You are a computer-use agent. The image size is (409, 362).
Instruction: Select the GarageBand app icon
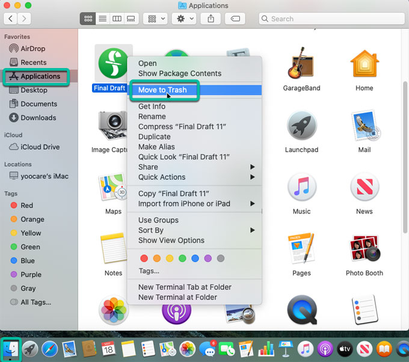pyautogui.click(x=301, y=63)
